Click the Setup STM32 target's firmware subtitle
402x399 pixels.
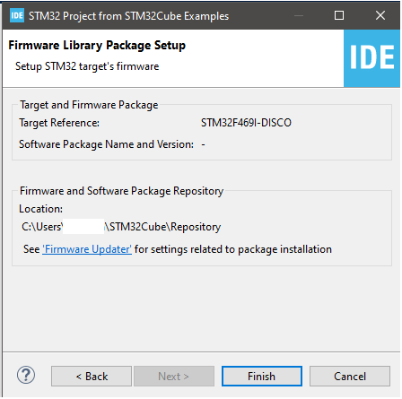pos(87,66)
